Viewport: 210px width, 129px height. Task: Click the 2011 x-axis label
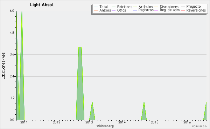(x=24, y=122)
